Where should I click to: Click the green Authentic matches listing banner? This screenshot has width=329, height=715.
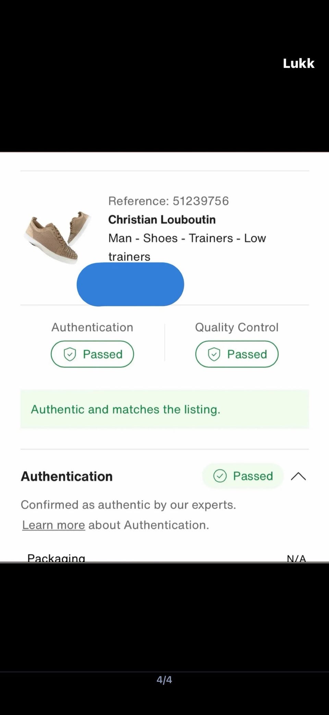tap(164, 409)
